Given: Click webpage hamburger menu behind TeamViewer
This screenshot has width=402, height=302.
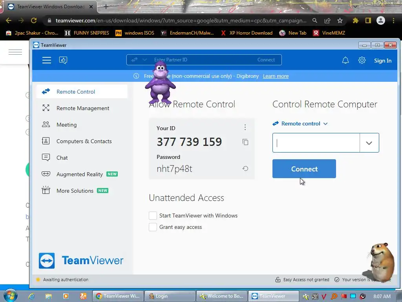Looking at the screenshot, I should [x=15, y=52].
